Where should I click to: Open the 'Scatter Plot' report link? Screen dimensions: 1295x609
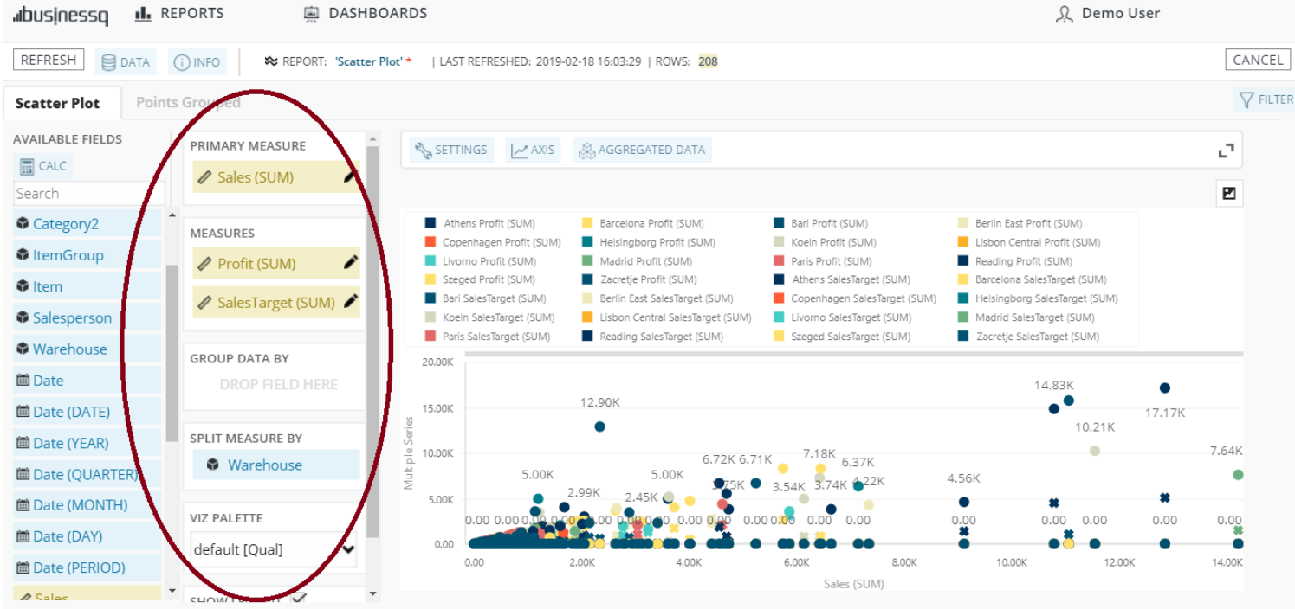click(x=367, y=61)
